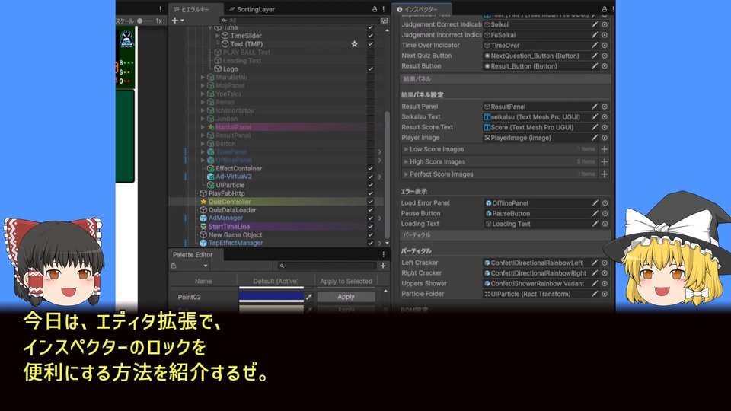Toggle active checkbox for Ad-VirtuaV2
731x411 pixels.
point(370,177)
